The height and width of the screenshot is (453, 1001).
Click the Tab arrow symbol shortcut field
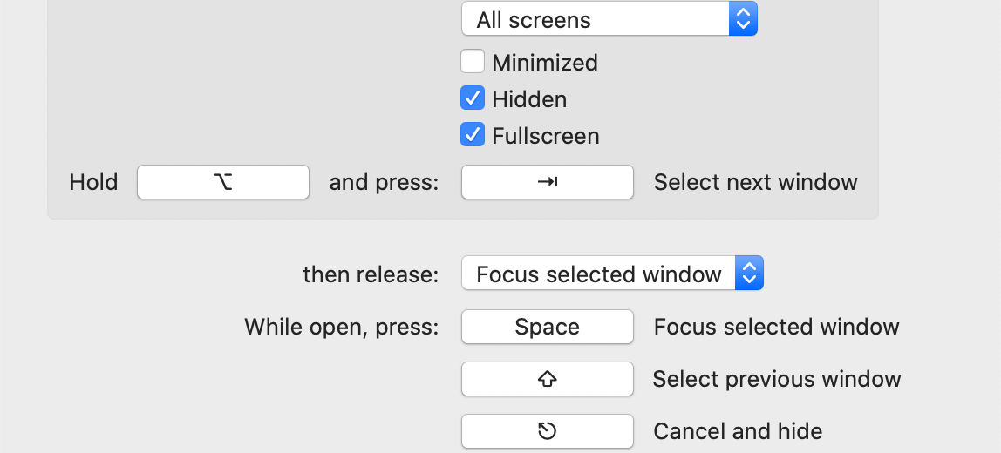click(547, 182)
